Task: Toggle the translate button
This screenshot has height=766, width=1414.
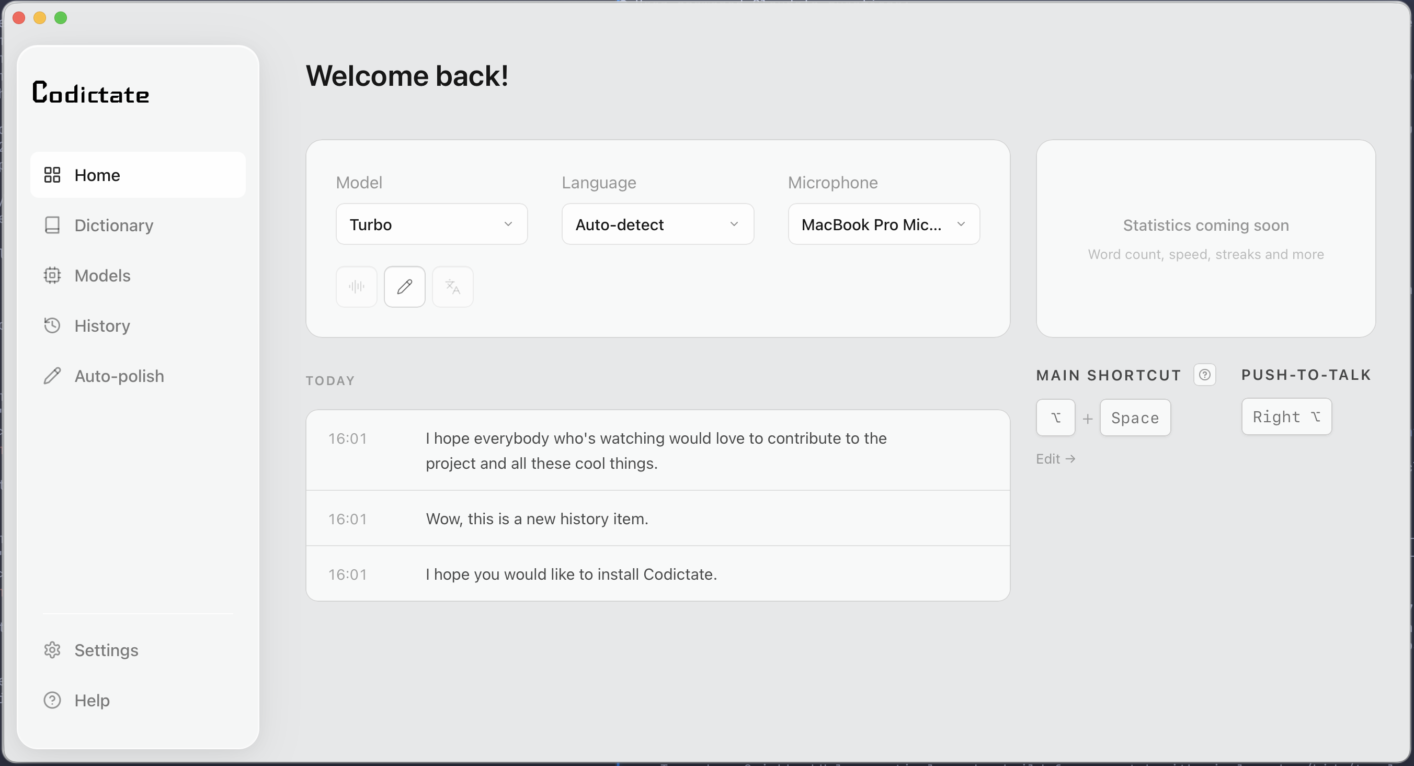Action: [452, 287]
